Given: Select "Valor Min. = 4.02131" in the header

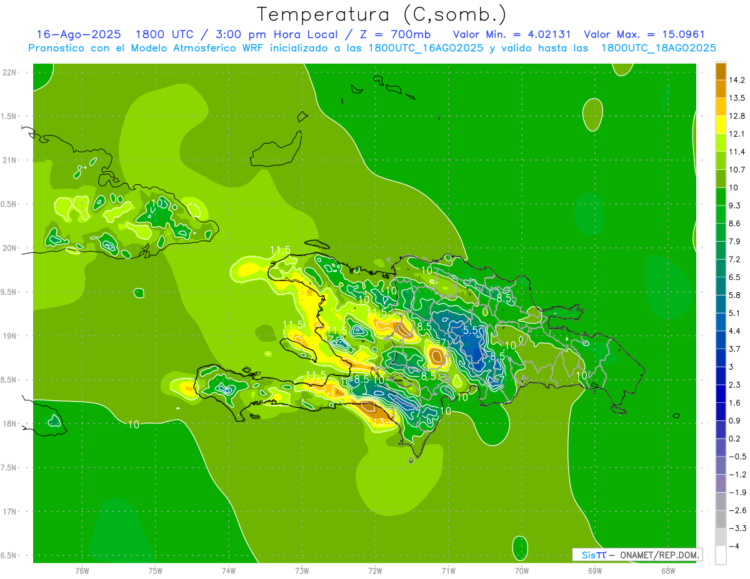Looking at the screenshot, I should click(x=511, y=34).
